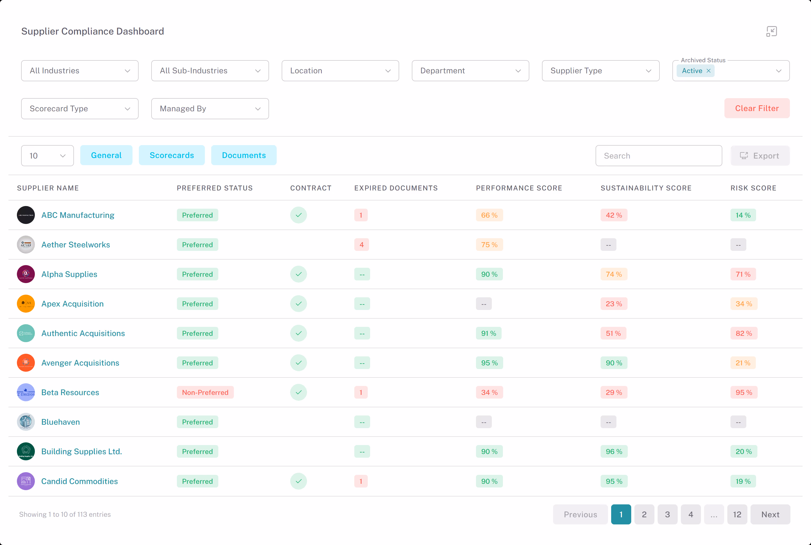Click the Building Supplies Ltd. logo avatar

coord(26,452)
